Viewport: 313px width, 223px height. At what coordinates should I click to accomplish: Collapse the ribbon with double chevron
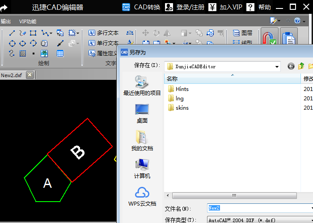click(288, 21)
